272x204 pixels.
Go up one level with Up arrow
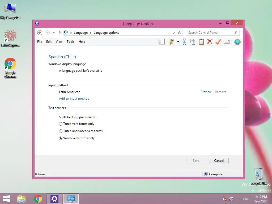click(x=60, y=33)
